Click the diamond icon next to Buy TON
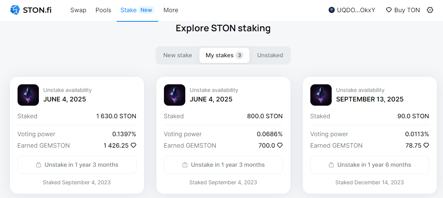 coord(389,10)
